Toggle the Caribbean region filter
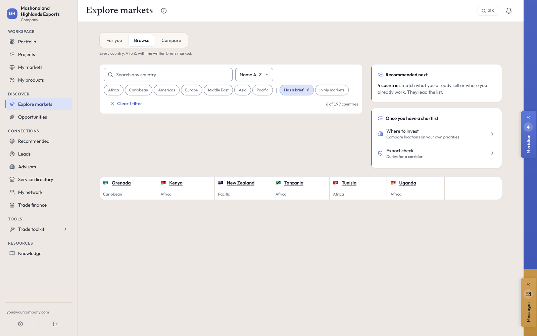Image resolution: width=537 pixels, height=336 pixels. 139,90
